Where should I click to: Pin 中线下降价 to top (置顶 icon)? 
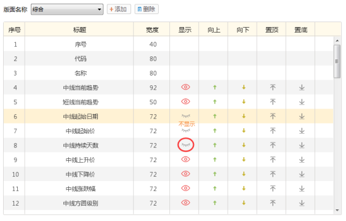(x=273, y=174)
